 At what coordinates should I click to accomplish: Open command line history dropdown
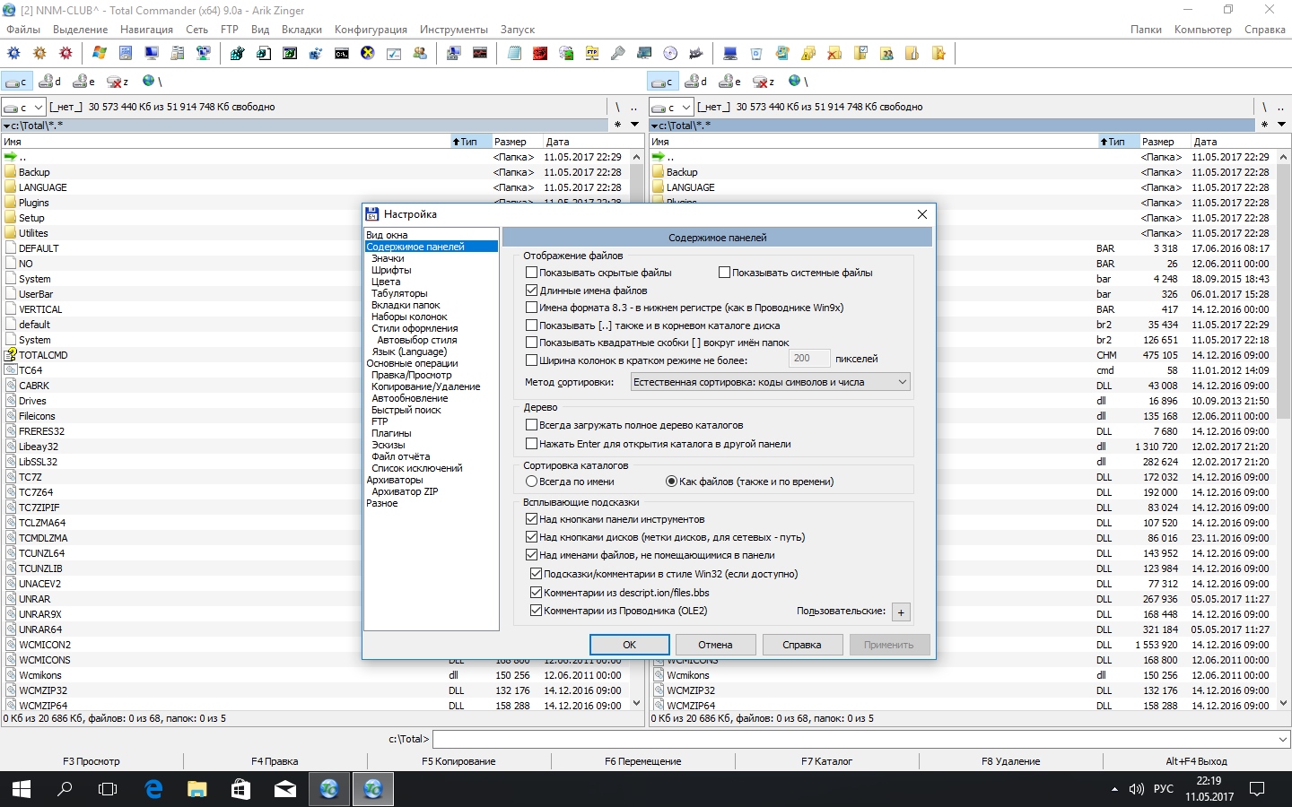tap(1282, 740)
